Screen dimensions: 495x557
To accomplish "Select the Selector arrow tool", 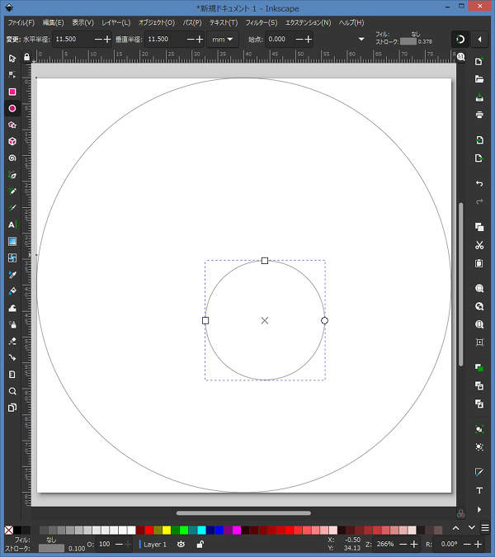I will (12, 59).
